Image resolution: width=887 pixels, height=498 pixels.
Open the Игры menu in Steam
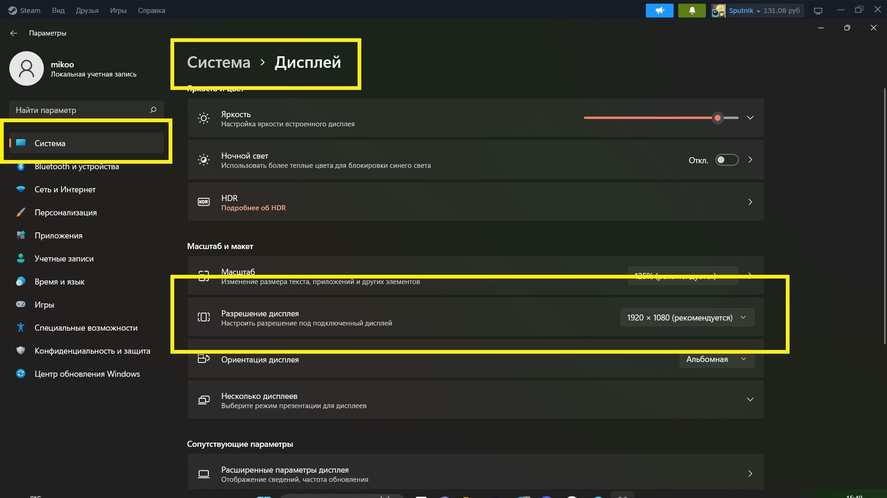[x=118, y=11]
